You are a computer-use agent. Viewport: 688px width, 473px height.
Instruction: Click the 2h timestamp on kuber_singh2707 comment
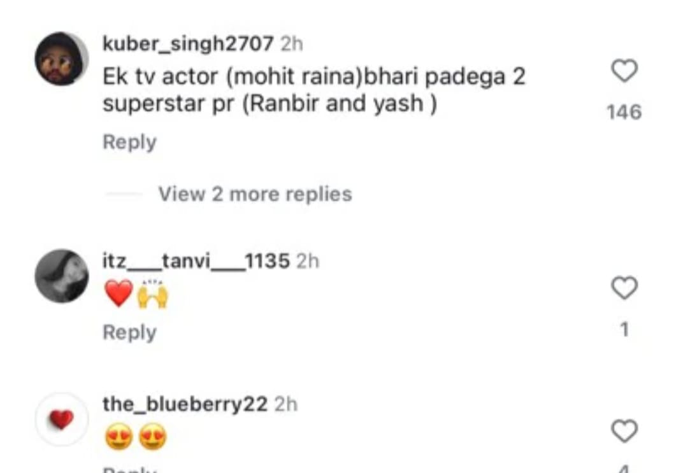292,43
